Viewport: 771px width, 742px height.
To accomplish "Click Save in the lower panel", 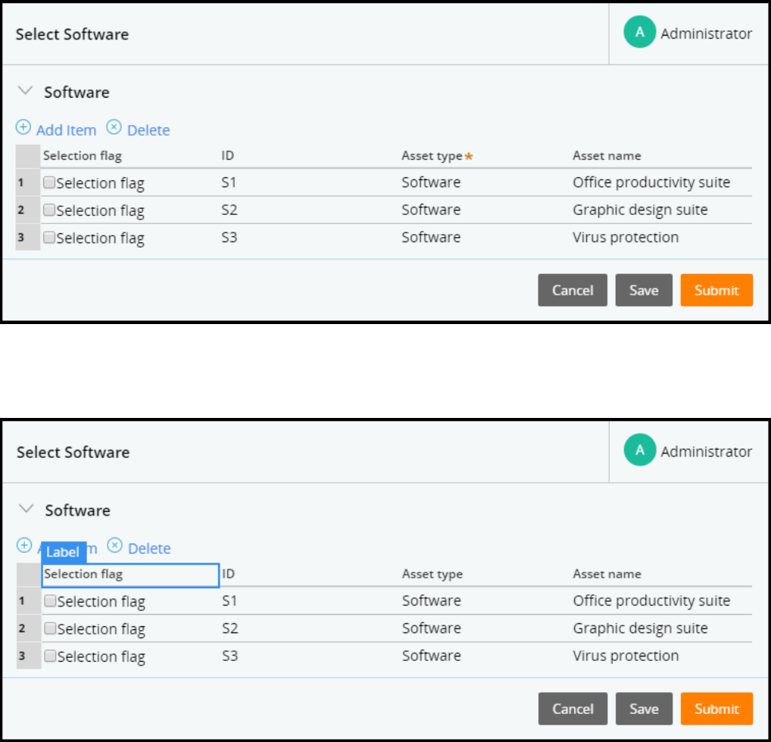I will (643, 709).
